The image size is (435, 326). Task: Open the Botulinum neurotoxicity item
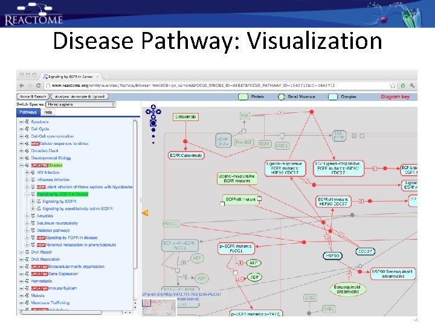pyautogui.click(x=57, y=223)
